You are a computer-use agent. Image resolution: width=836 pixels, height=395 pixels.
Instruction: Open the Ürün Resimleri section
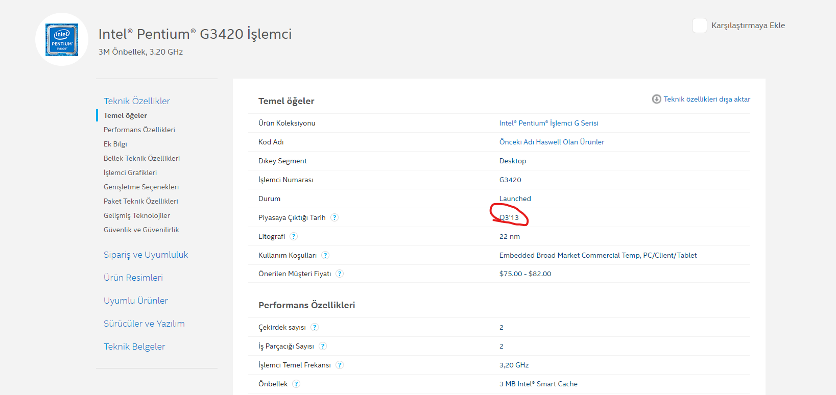click(133, 278)
